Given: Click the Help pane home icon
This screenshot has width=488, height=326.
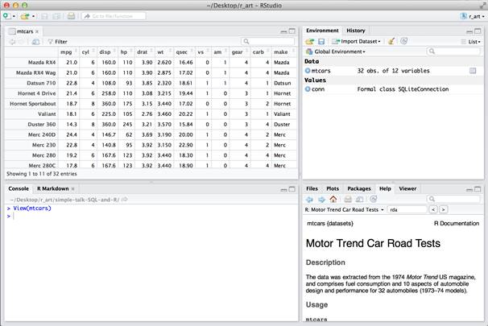Looking at the screenshot, I should tap(333, 199).
